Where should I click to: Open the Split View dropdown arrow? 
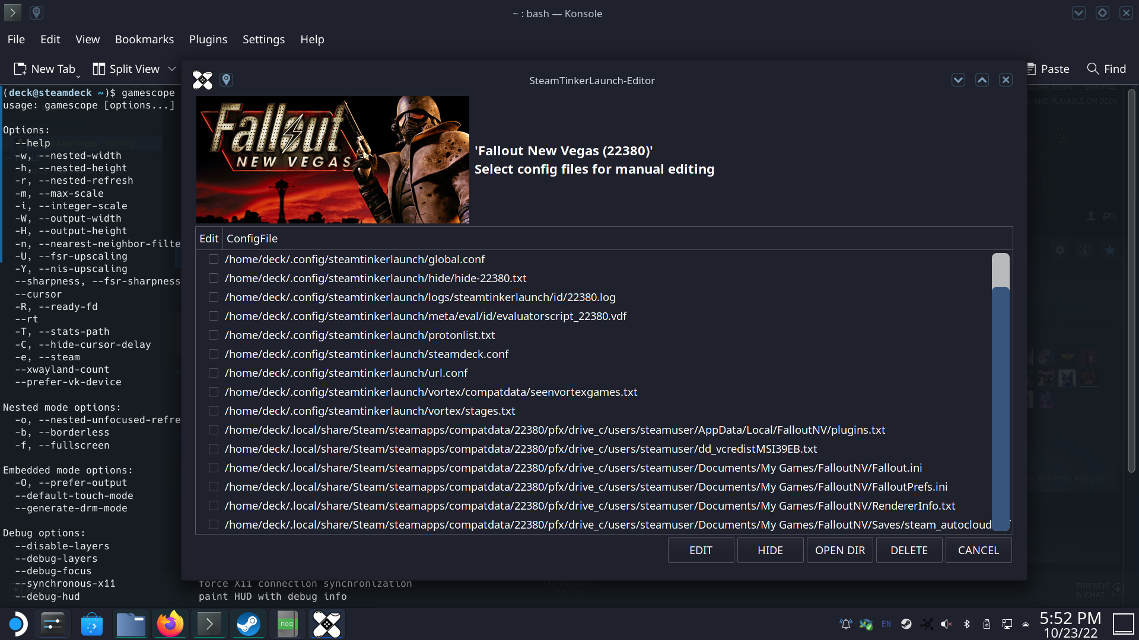point(172,69)
